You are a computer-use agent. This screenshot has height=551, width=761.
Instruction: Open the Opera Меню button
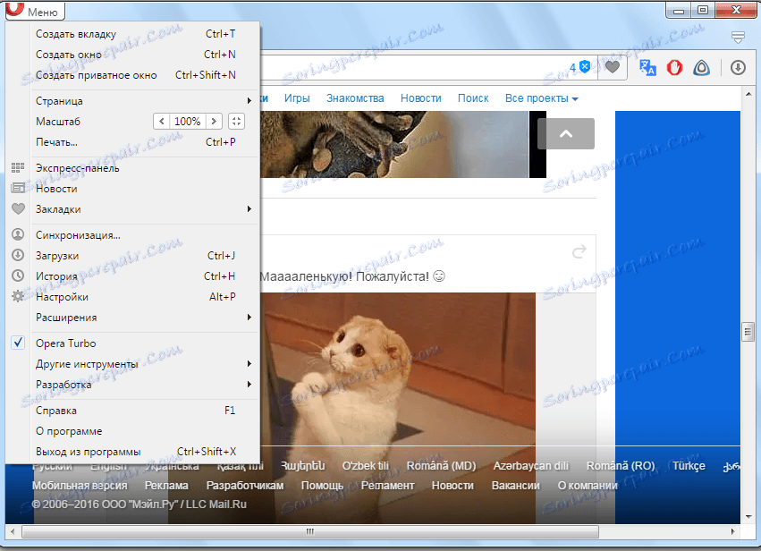pos(35,11)
